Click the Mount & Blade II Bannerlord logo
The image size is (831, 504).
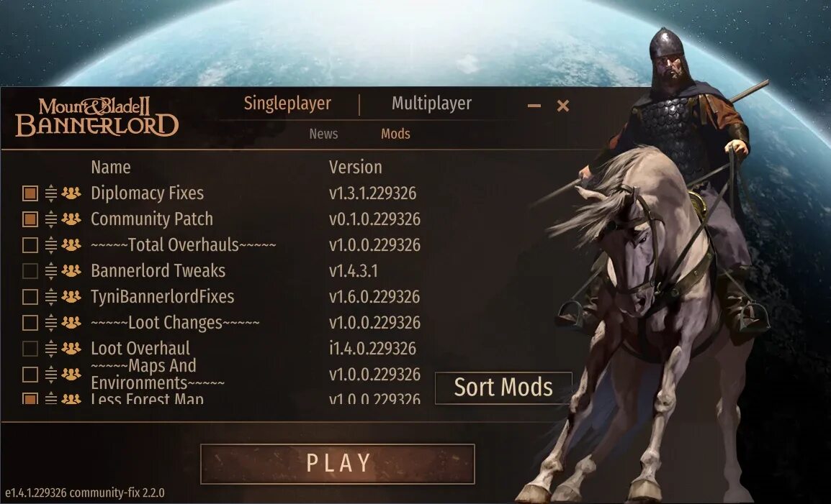click(97, 117)
